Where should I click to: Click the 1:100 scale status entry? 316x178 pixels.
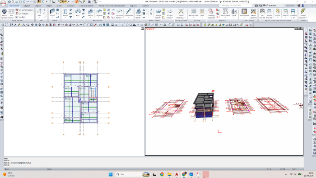[x=283, y=169]
